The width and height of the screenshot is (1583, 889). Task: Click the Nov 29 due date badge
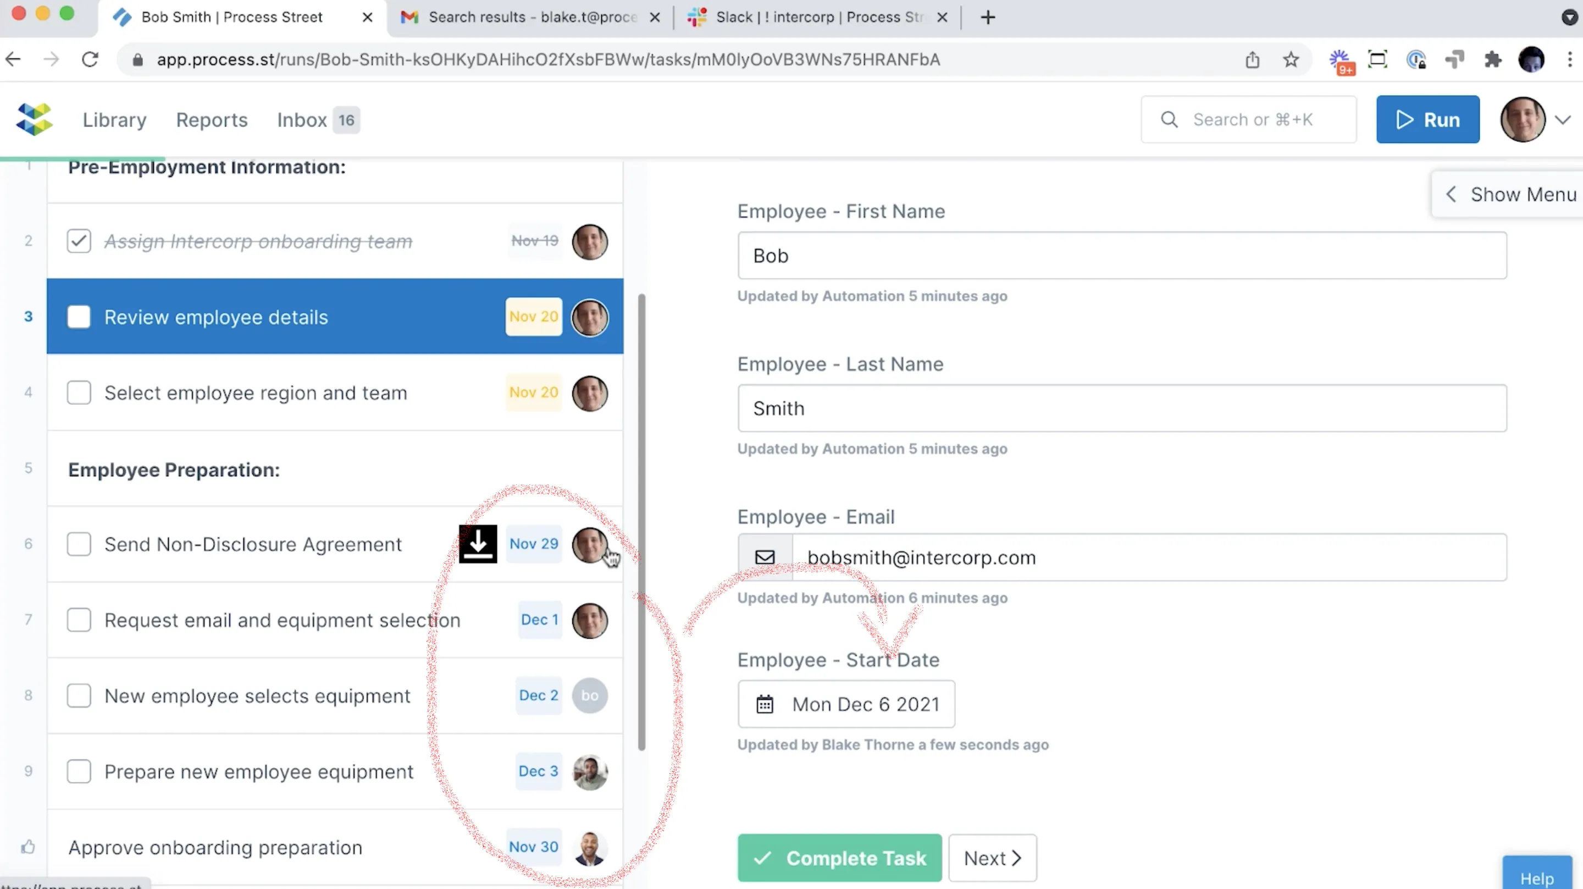pyautogui.click(x=533, y=544)
